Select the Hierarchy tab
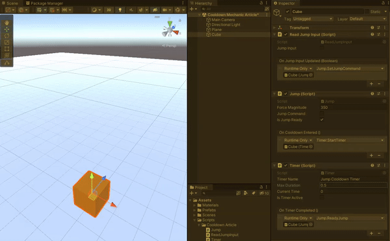390x241 pixels. coord(201,3)
